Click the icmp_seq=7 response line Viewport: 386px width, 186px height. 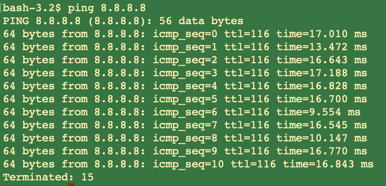(x=185, y=125)
